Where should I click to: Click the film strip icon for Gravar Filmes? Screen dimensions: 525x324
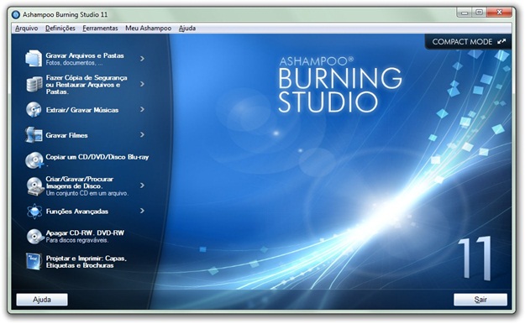(34, 135)
